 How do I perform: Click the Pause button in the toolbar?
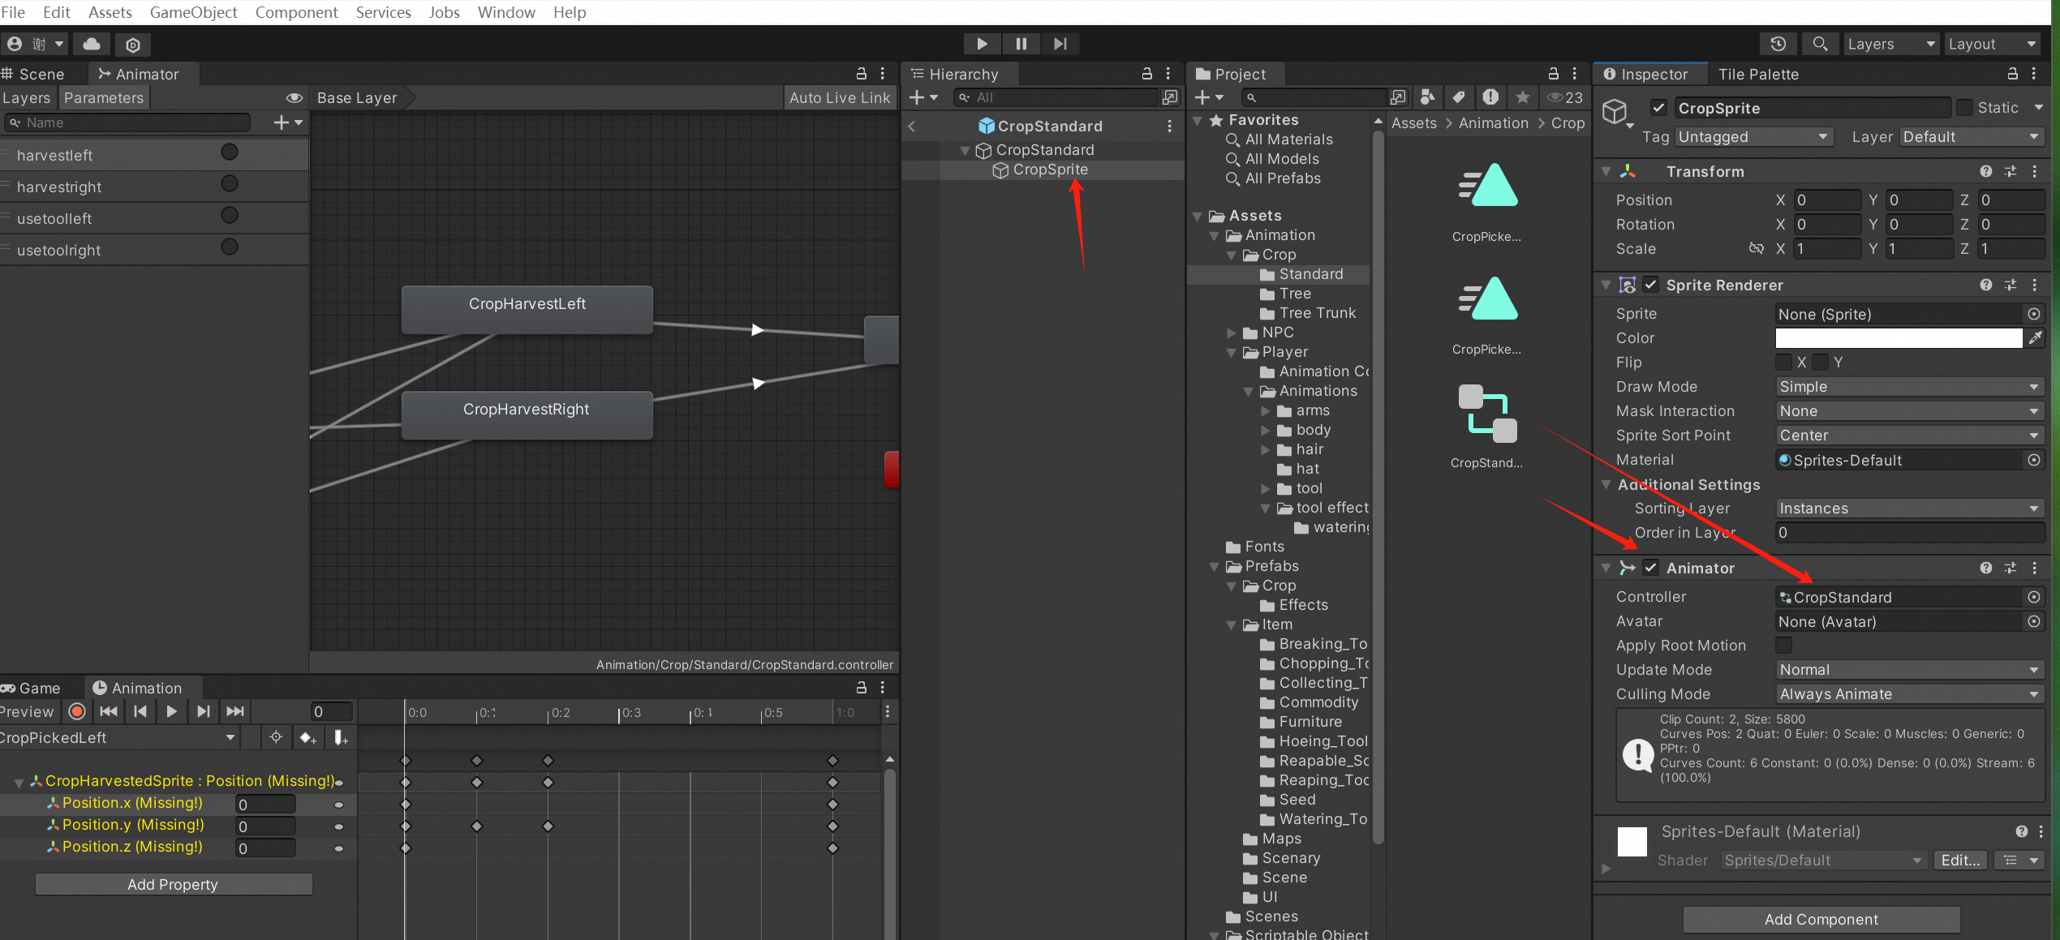click(x=1021, y=44)
